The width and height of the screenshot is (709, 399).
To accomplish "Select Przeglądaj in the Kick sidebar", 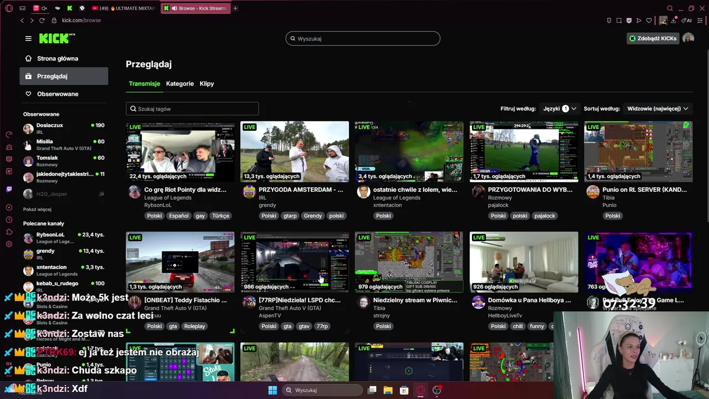I will coord(64,76).
